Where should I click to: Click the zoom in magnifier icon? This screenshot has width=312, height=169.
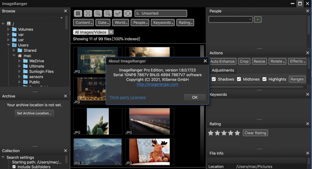click(98, 13)
